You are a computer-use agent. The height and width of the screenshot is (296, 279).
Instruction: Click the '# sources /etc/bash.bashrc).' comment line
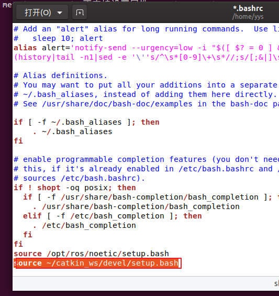[80, 178]
